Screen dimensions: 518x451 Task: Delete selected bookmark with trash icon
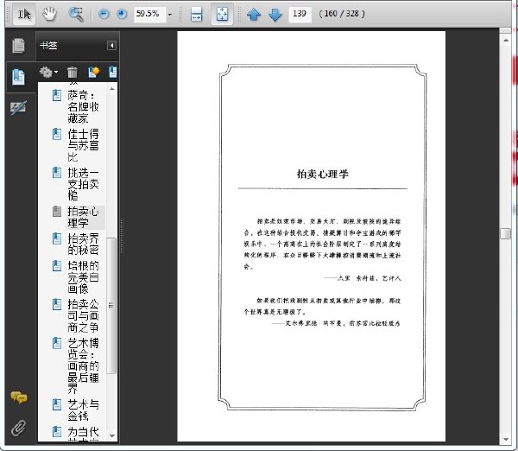point(73,72)
